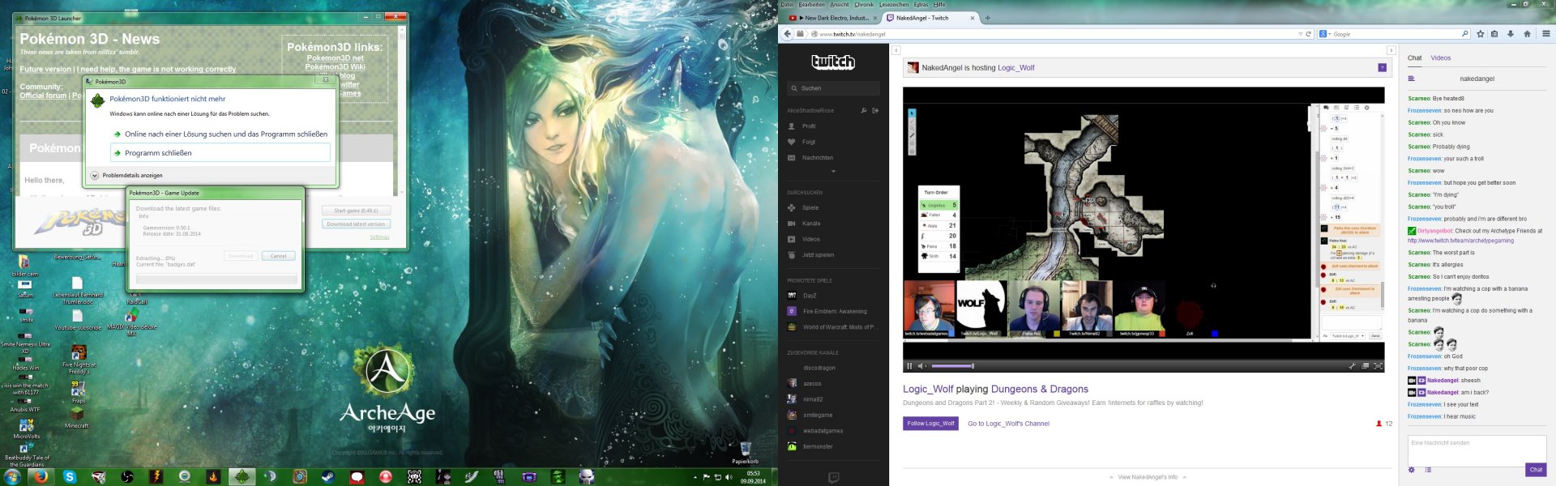Image resolution: width=1556 pixels, height=486 pixels.
Task: Click the purple help icon in hosting banner
Action: point(1382,67)
